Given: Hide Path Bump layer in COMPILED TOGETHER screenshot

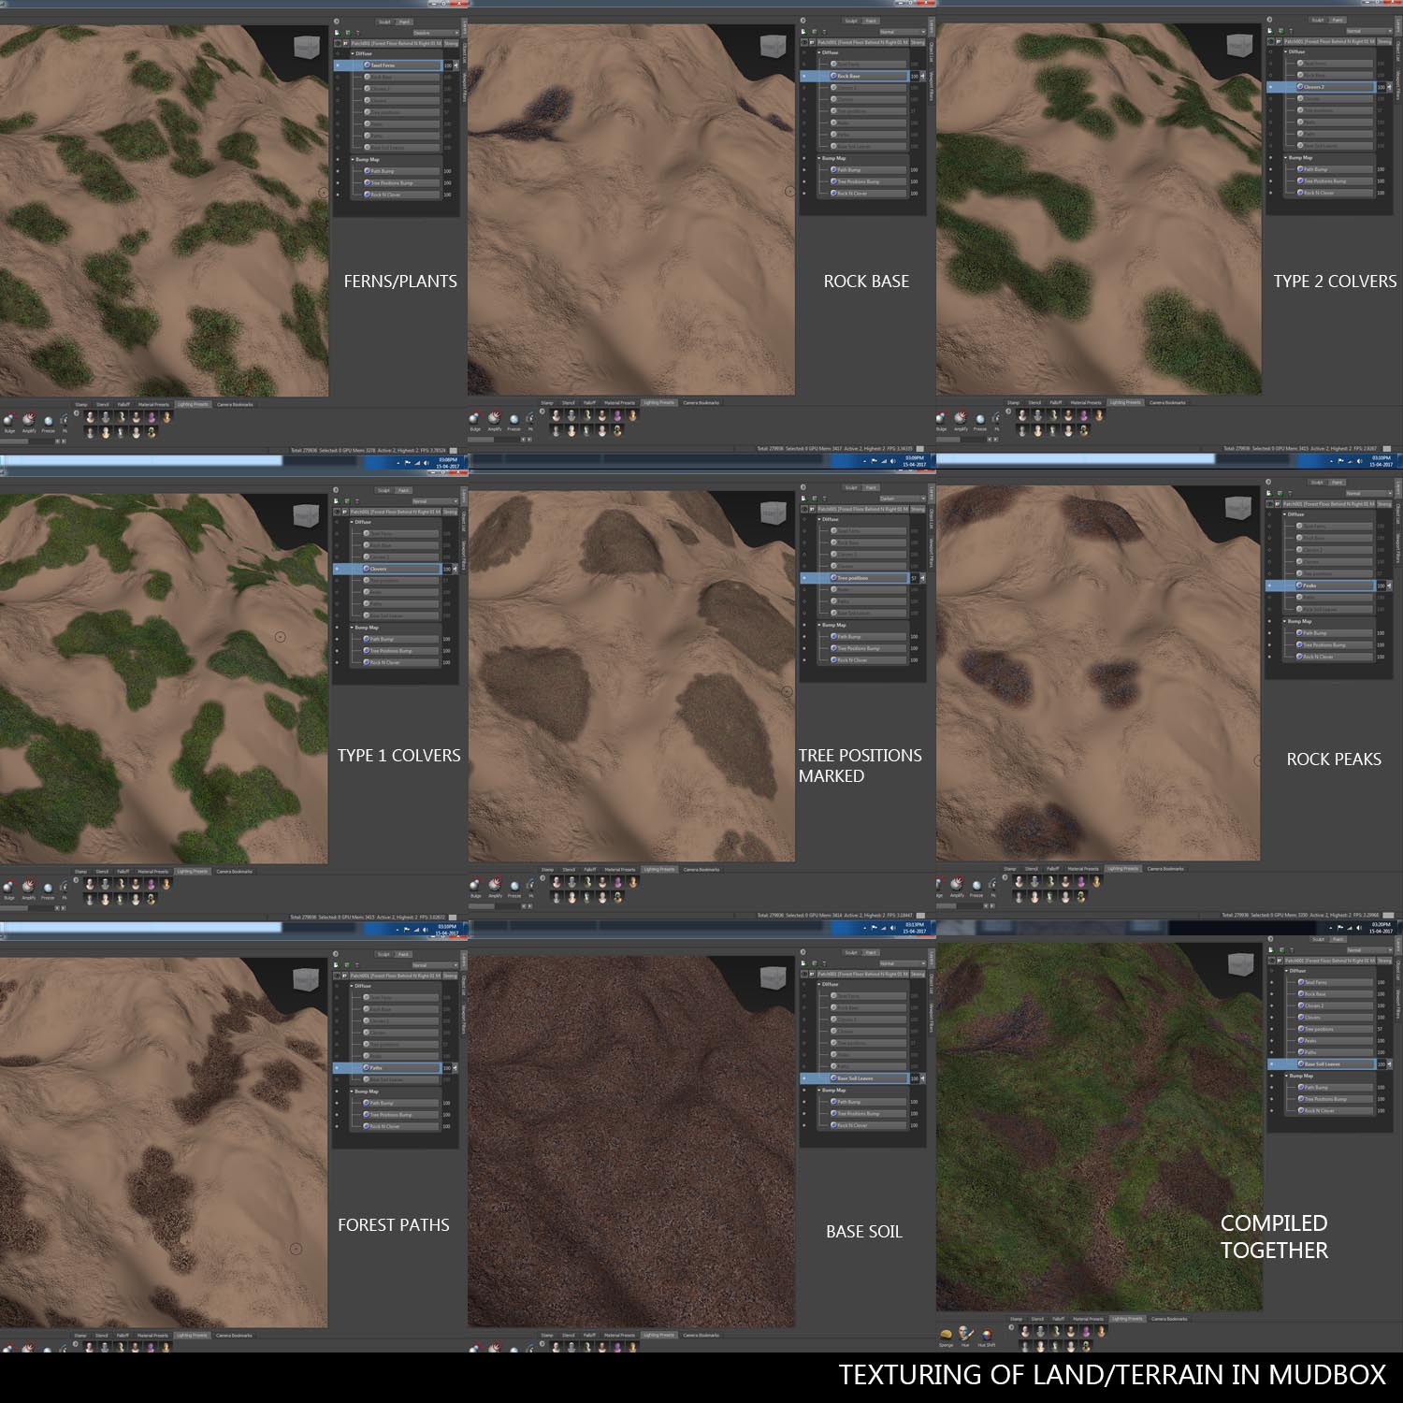Looking at the screenshot, I should (1271, 1088).
